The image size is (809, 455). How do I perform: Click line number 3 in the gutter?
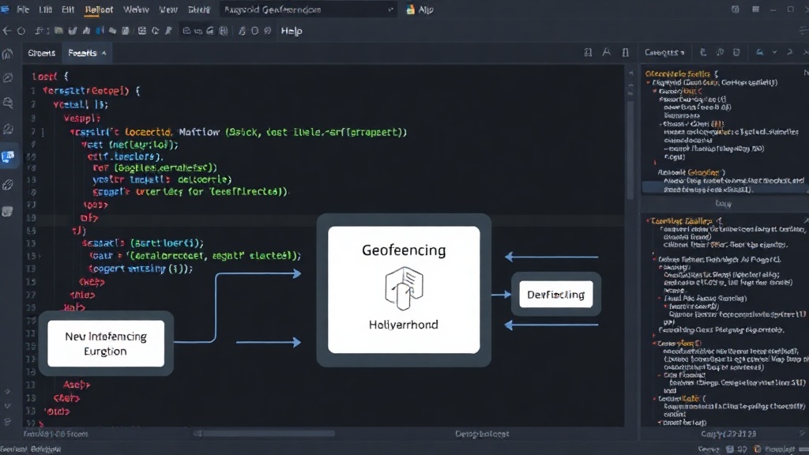point(33,118)
